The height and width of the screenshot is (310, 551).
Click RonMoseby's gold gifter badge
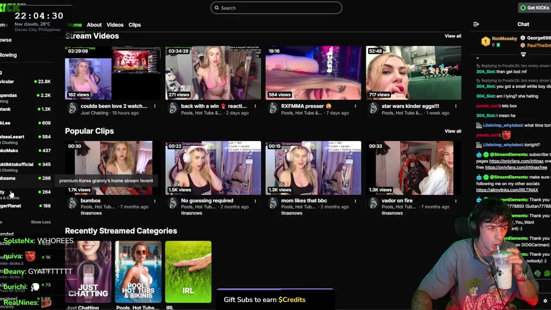pos(486,41)
